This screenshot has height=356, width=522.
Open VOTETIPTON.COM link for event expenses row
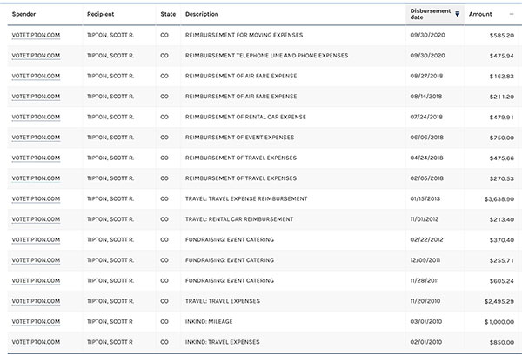[x=36, y=138]
